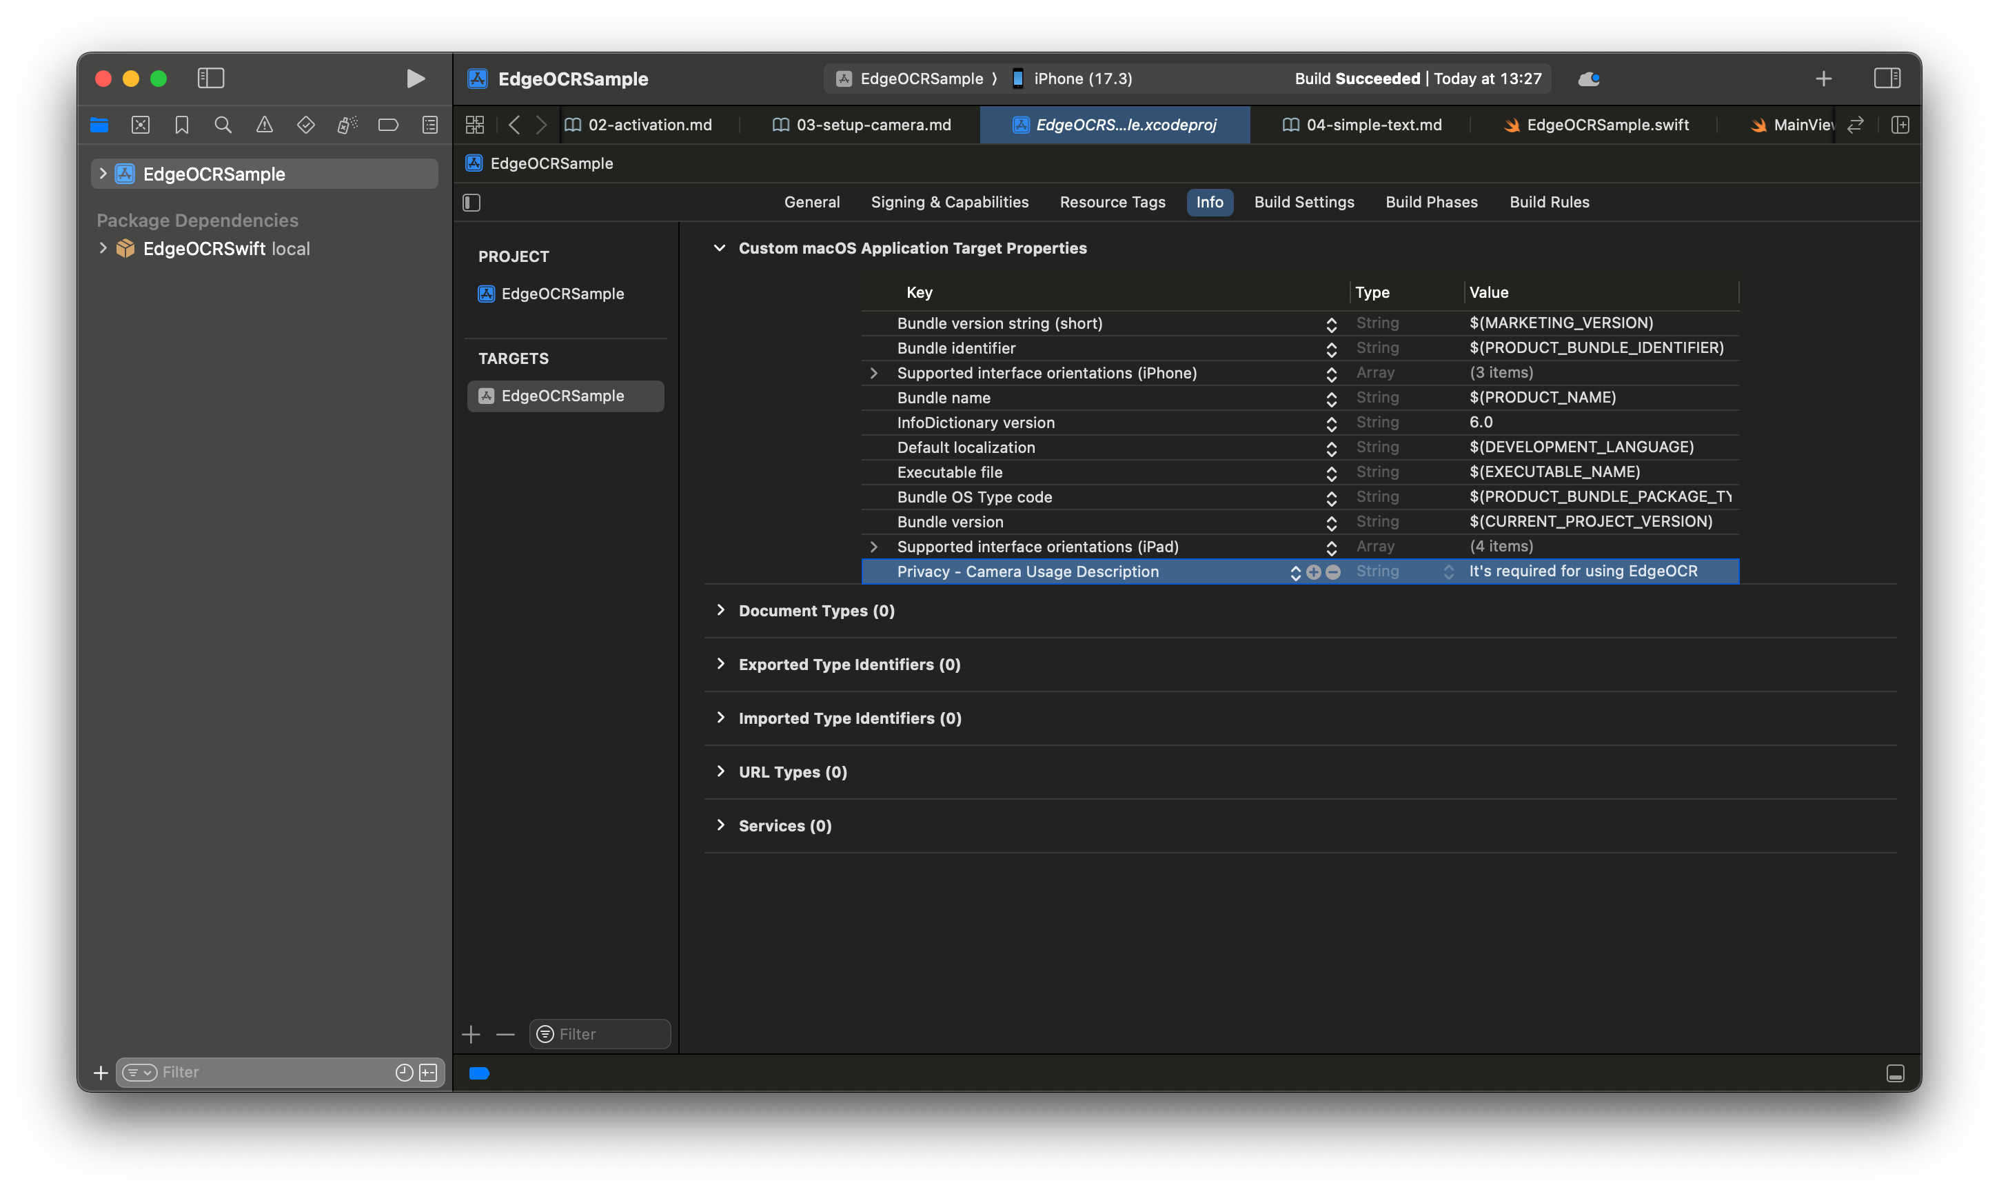The image size is (1999, 1194).
Task: Click the targets Filter field
Action: (x=600, y=1034)
